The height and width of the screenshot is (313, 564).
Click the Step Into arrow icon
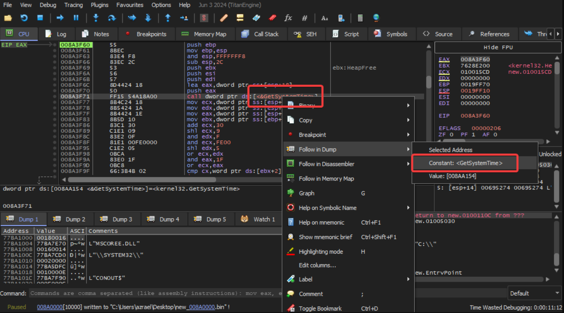click(96, 18)
